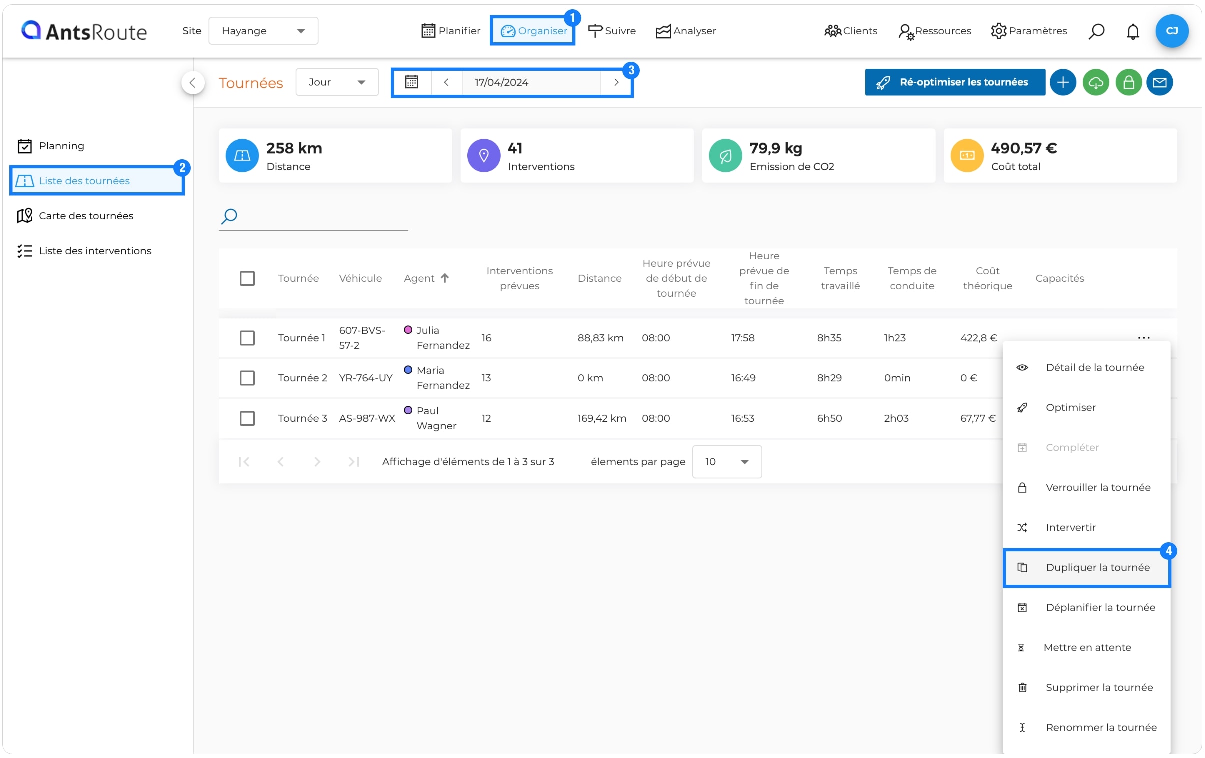Check the Tournée 2 checkbox
Viewport: 1205px width, 758px height.
tap(247, 377)
